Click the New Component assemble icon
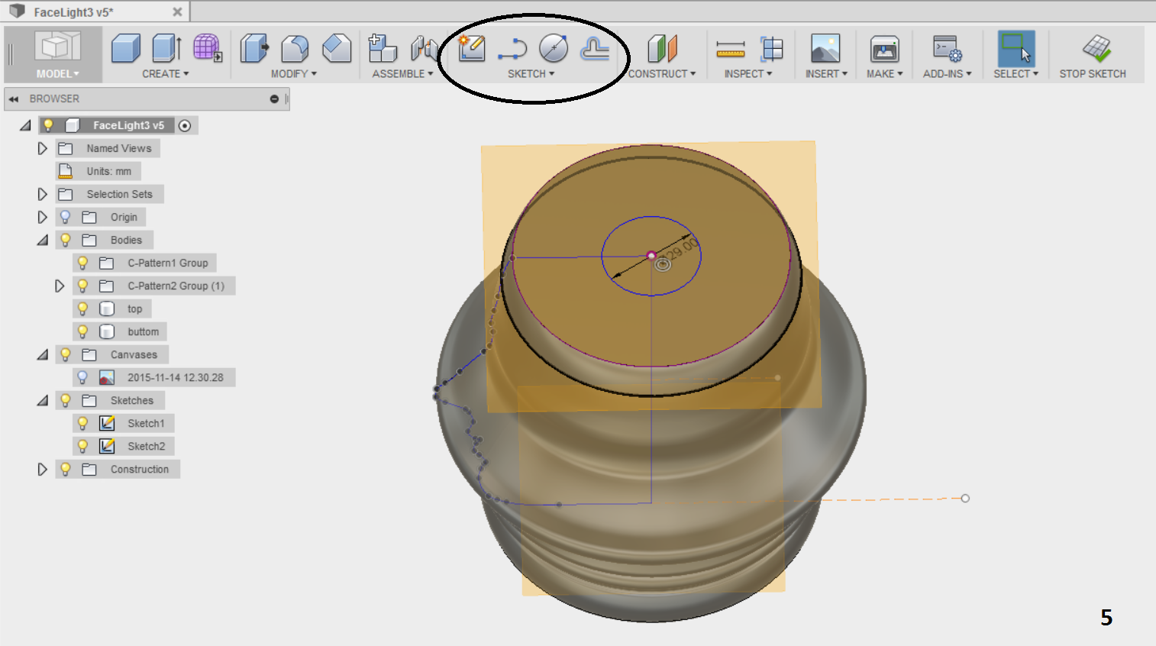Viewport: 1156px width, 646px height. click(383, 48)
